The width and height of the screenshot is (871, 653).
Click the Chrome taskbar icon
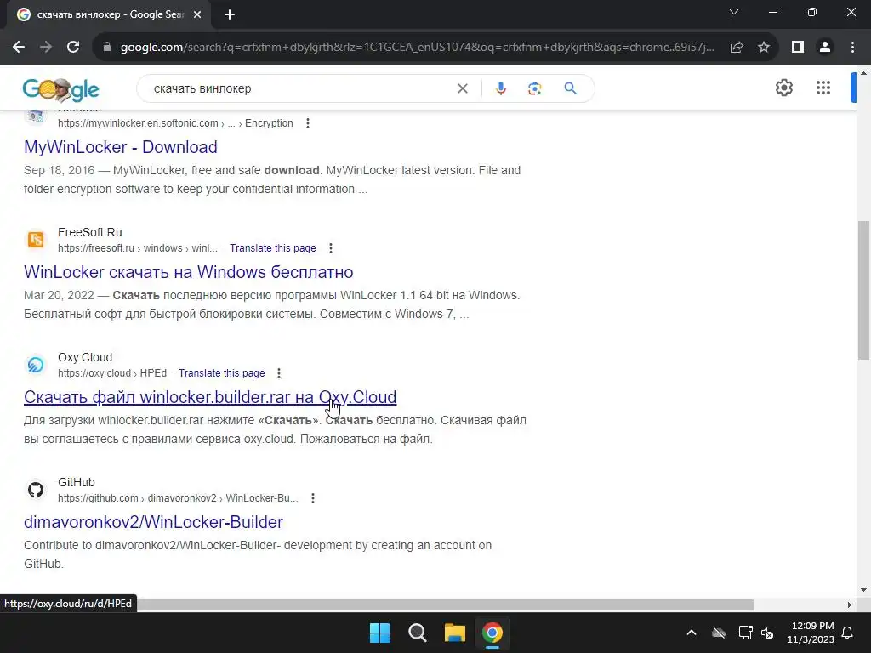point(492,633)
